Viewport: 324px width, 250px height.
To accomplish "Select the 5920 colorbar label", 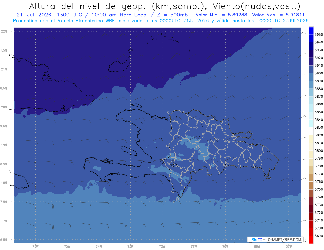I will 319,58.
